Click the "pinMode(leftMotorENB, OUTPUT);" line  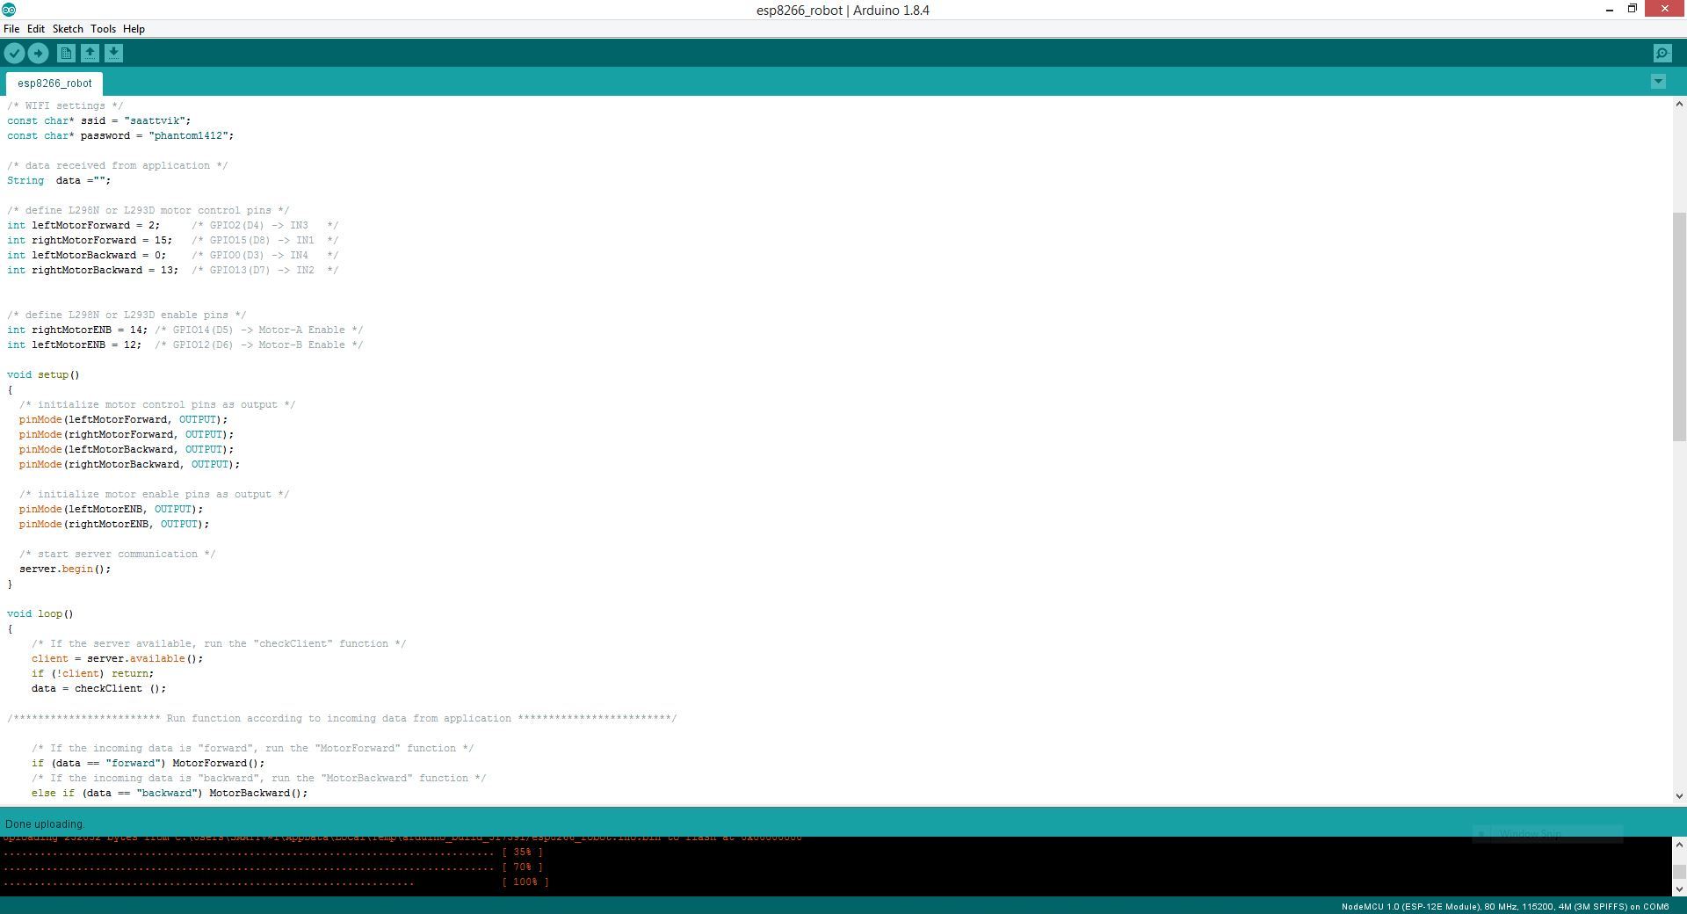pos(111,509)
